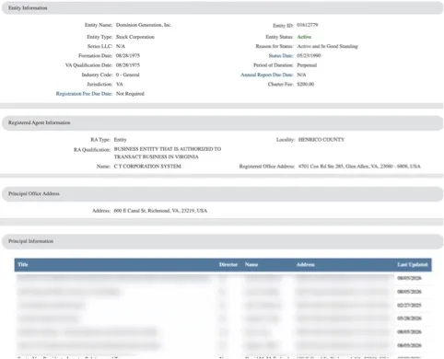
Task: Sort table by Title column header
Action: point(23,265)
